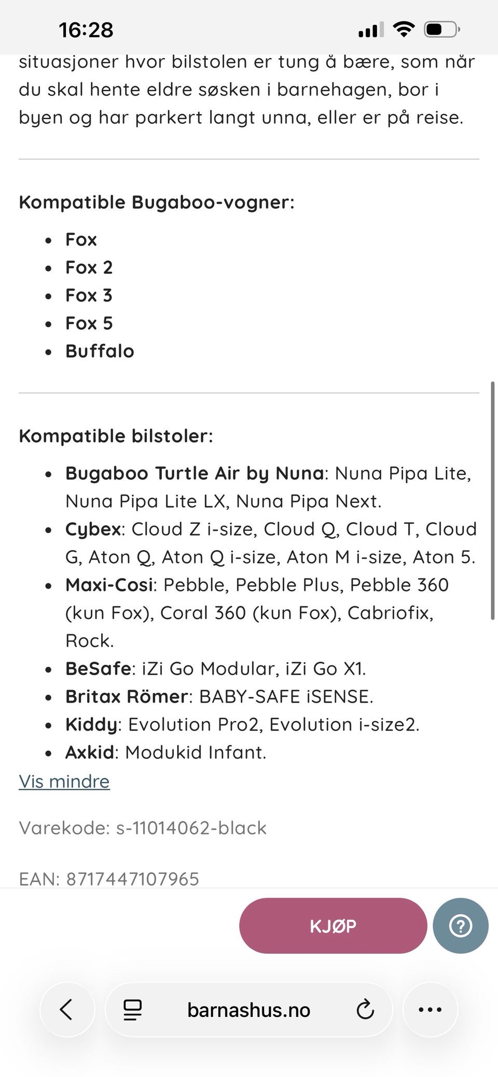Tap the cellular signal bars icon
498x1077 pixels.
pos(371,30)
